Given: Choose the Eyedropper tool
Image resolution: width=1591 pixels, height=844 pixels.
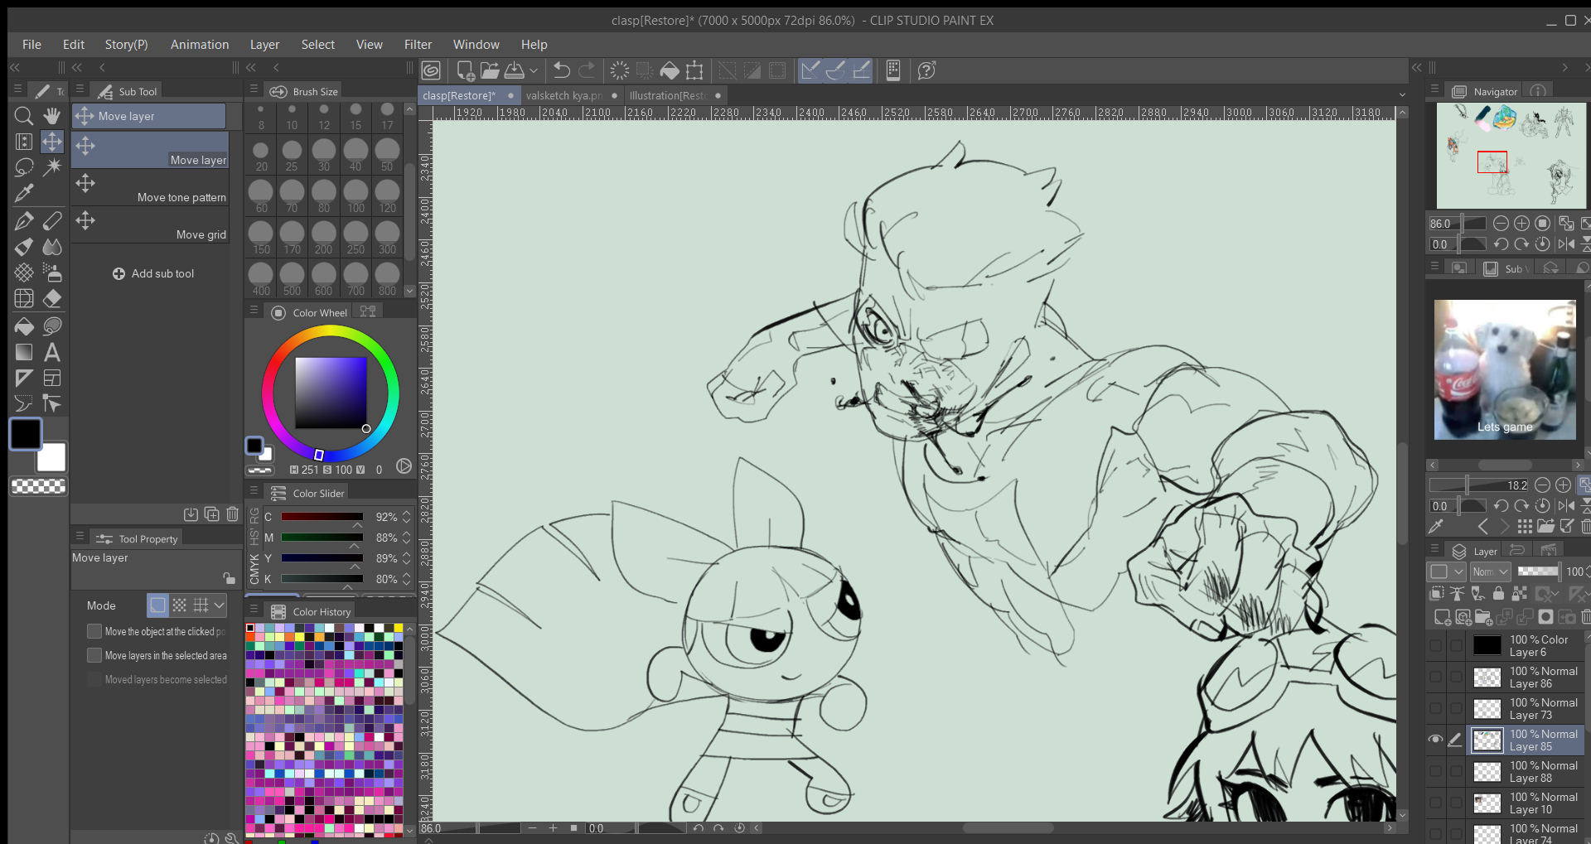Looking at the screenshot, I should pos(24,194).
